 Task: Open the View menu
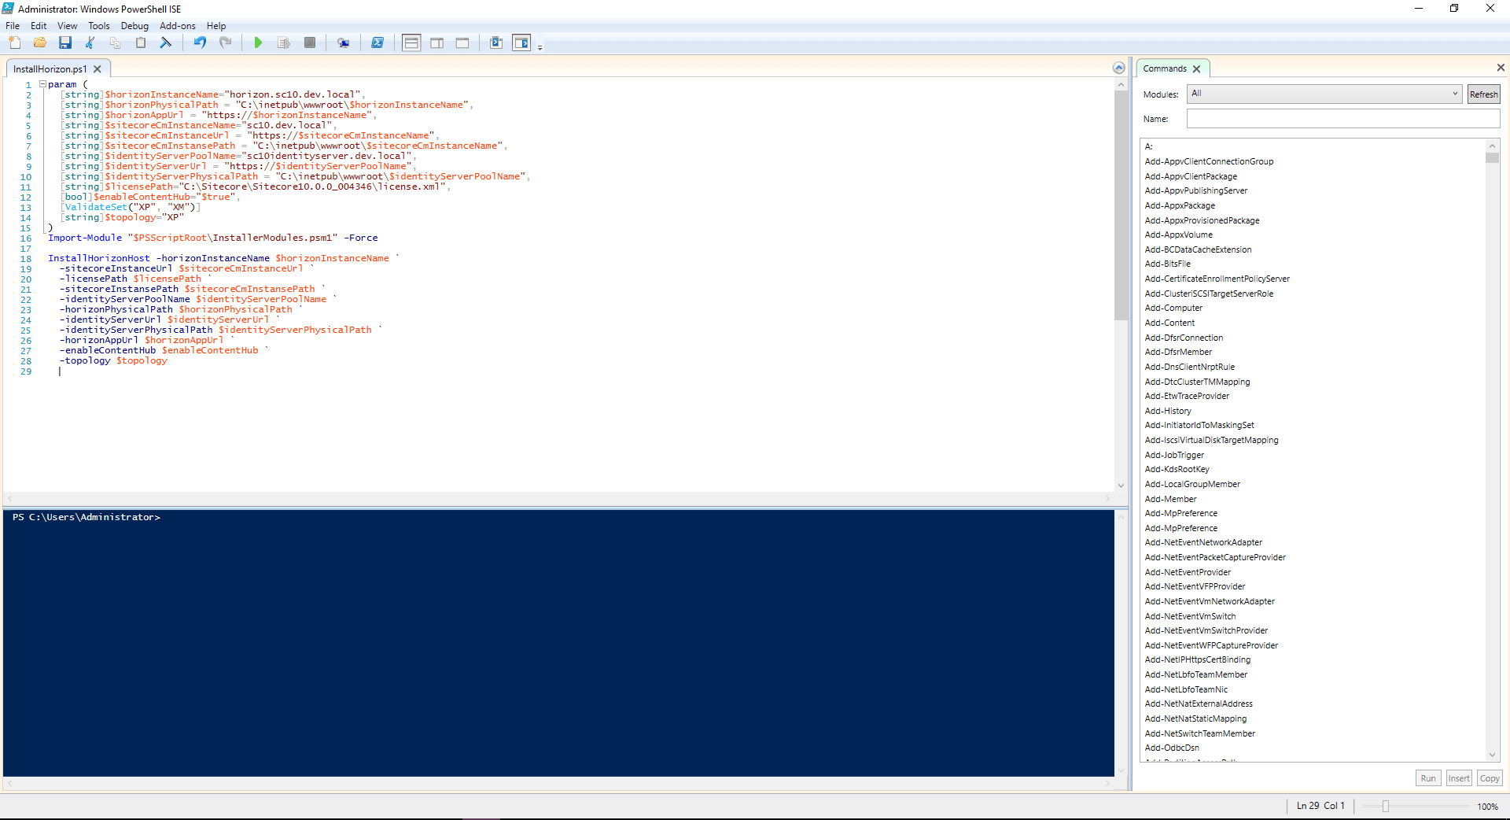[x=67, y=25]
